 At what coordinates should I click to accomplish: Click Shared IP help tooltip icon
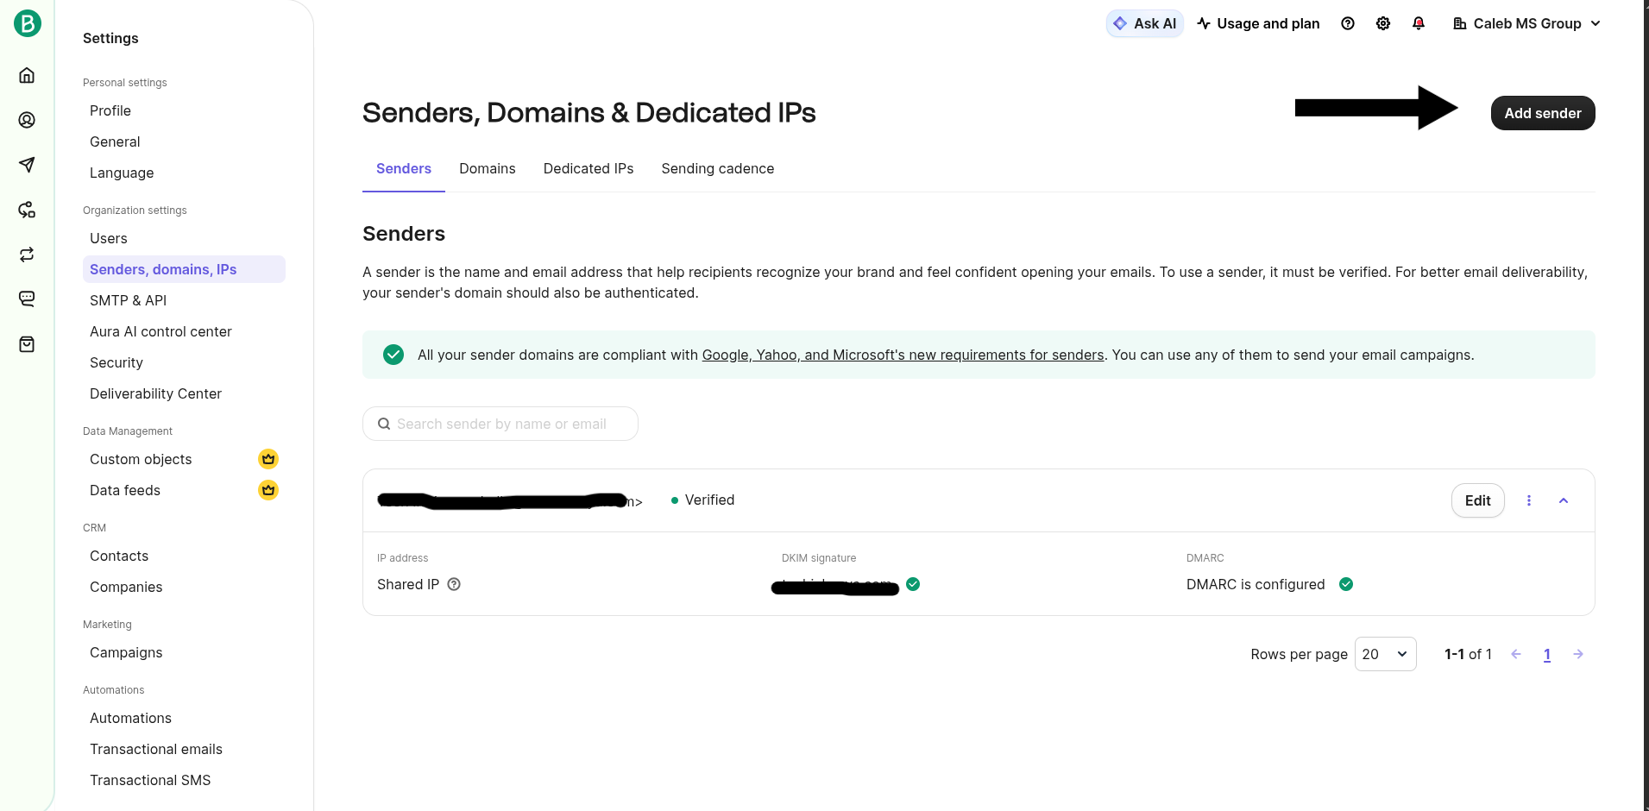click(454, 584)
